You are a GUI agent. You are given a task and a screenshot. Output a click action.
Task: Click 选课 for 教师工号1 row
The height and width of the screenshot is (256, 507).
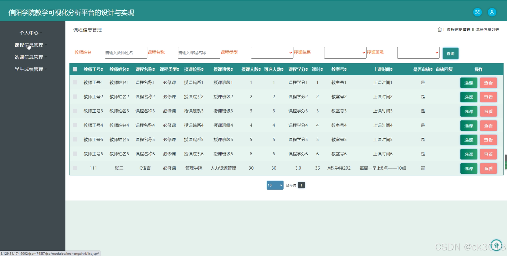469,83
